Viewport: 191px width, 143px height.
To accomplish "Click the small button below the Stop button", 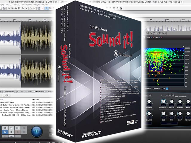I will [x=11, y=136].
